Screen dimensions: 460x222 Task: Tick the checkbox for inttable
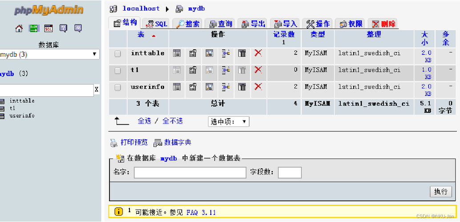click(x=117, y=54)
